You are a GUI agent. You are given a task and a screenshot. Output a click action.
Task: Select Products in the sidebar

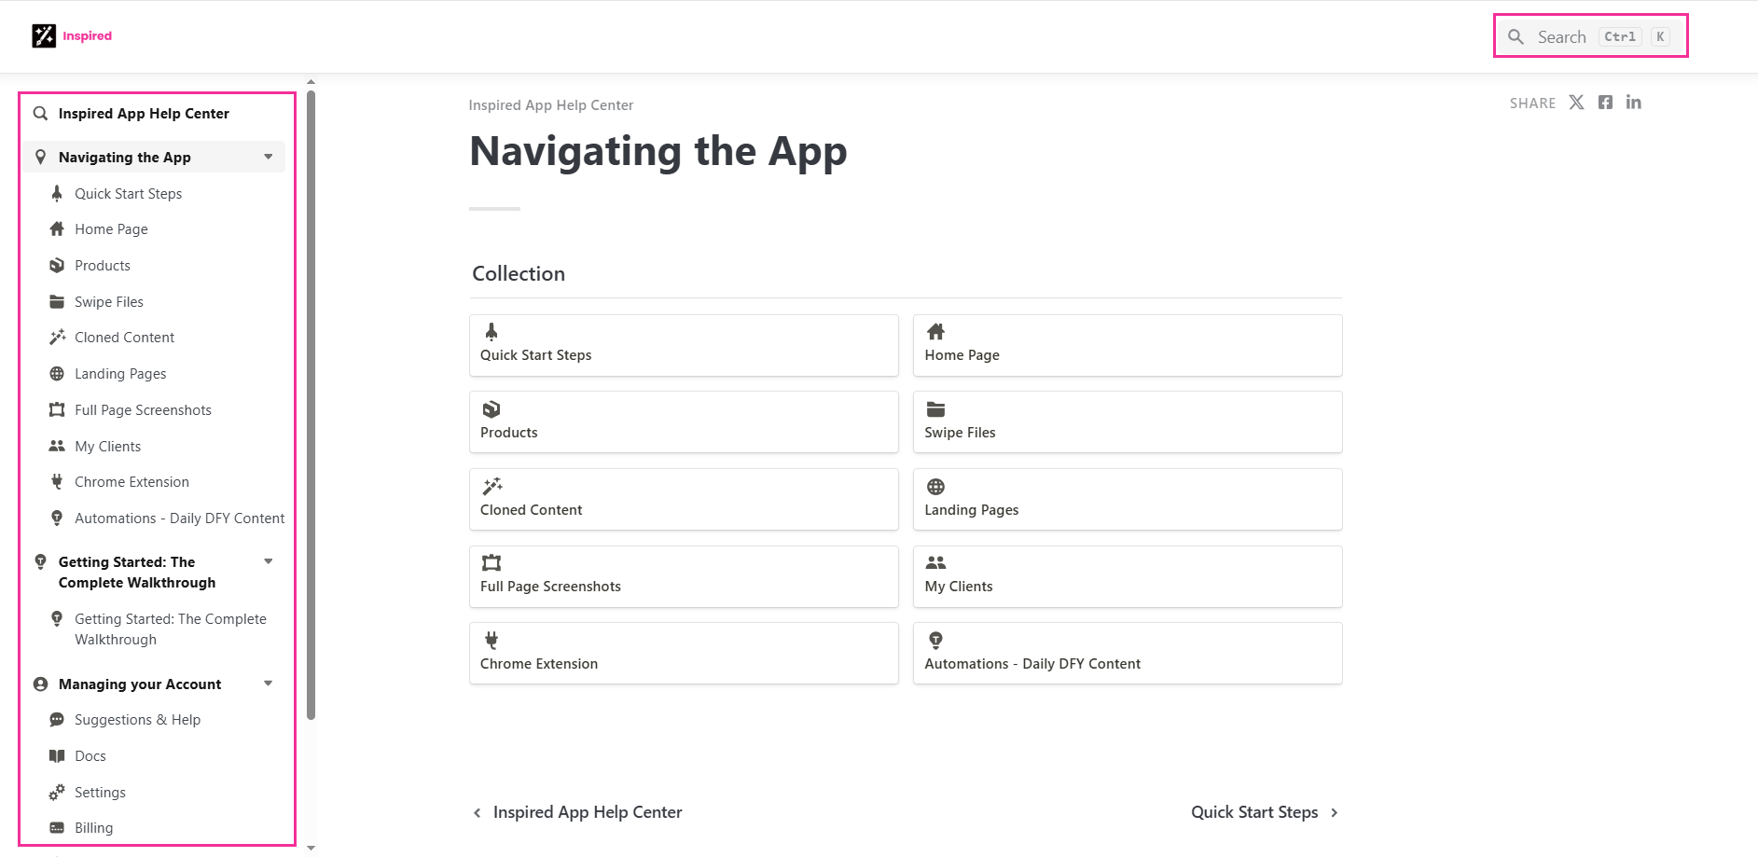[x=103, y=266]
